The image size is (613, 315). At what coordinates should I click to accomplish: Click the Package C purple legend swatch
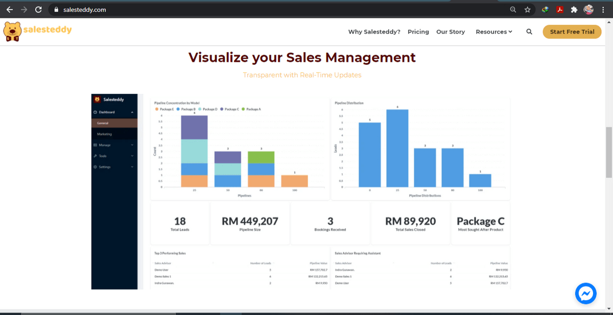pyautogui.click(x=222, y=109)
